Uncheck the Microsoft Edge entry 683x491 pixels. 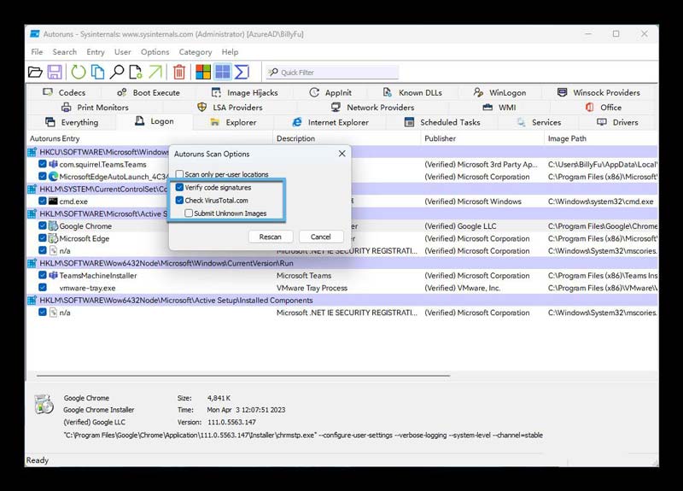[x=42, y=238]
